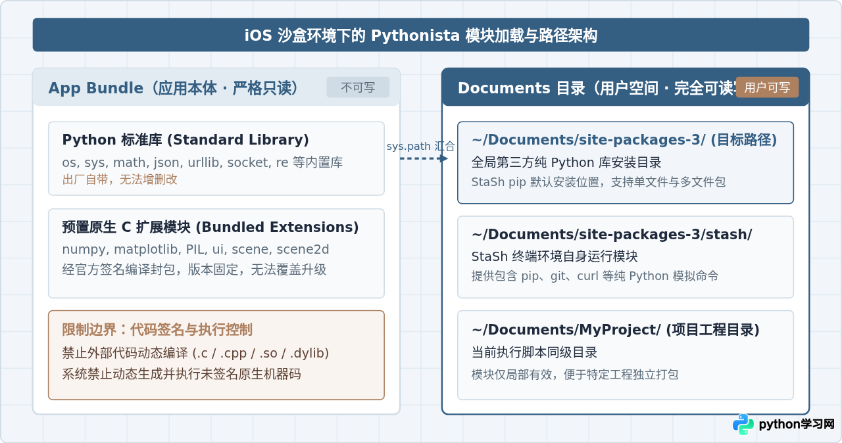Click the text "全局第三方纯 Python 库安装目录"
The image size is (842, 443).
coord(566,162)
